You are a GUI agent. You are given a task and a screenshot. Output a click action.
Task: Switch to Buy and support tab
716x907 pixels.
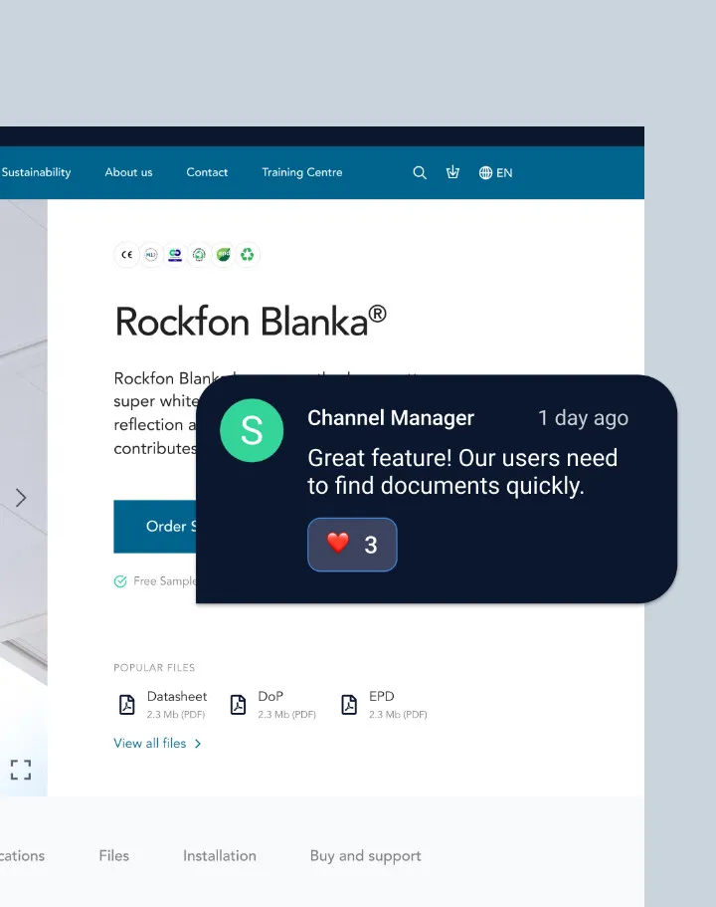tap(365, 856)
